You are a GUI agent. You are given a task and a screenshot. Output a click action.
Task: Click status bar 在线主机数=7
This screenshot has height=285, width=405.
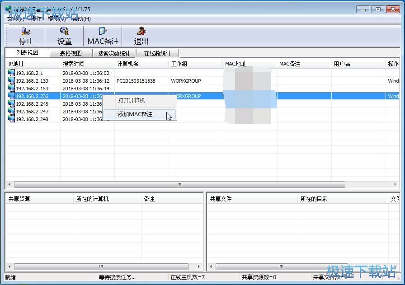pos(188,277)
